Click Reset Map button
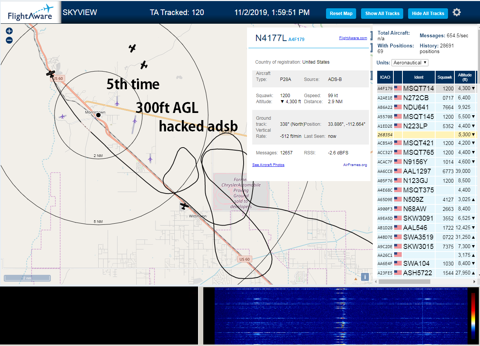 [341, 14]
